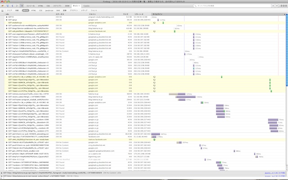Expand the GET 9 request row
Image resolution: width=288 pixels, height=180 pixels.
[7, 17]
